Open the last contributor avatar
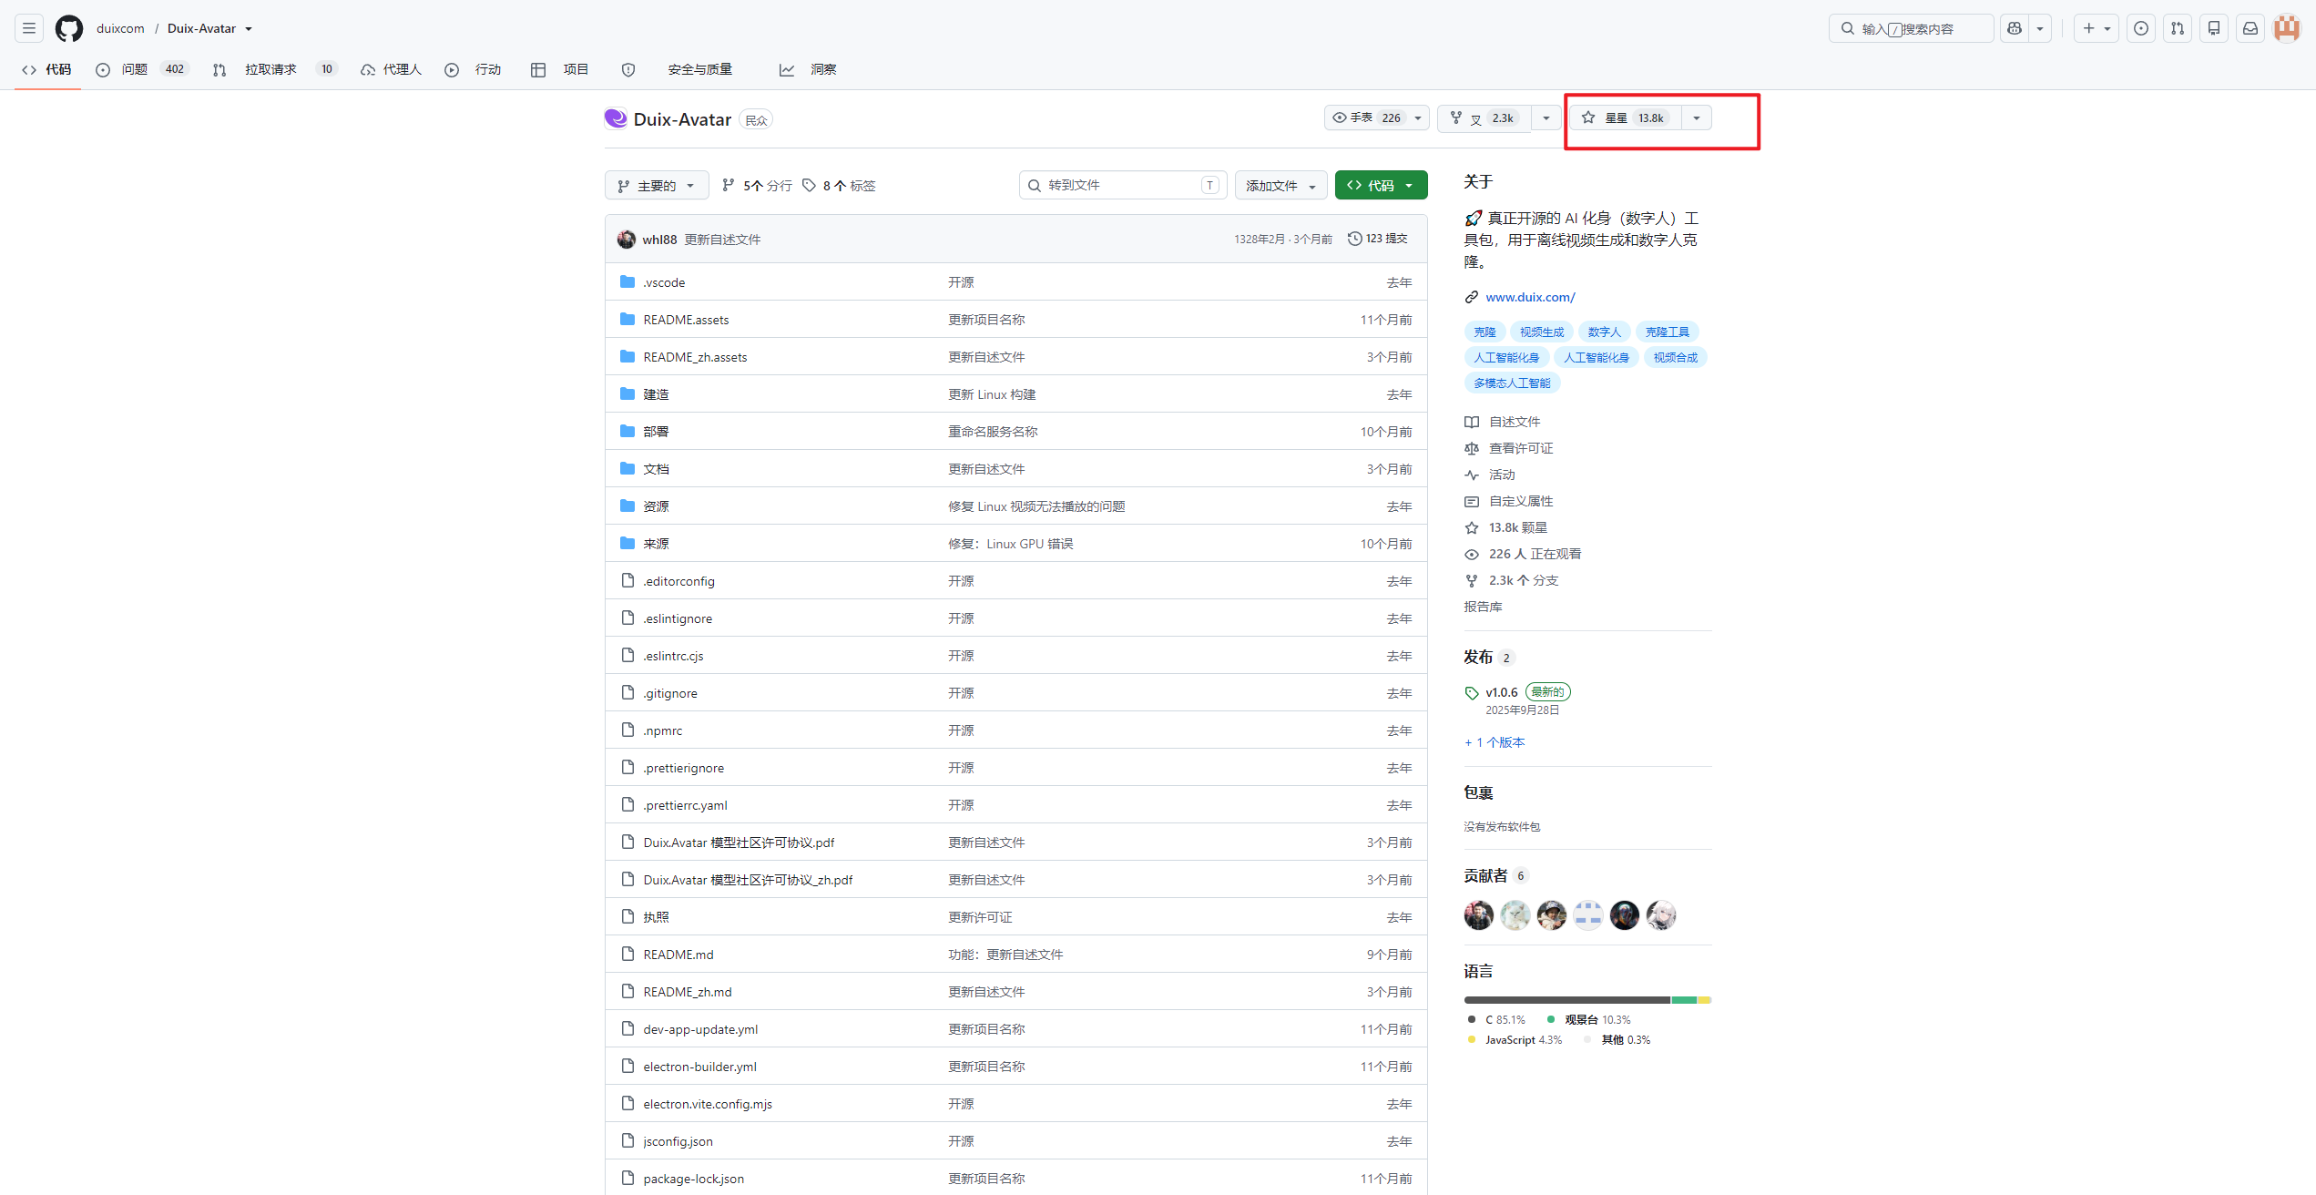Screen dimensions: 2316x1195 click(1661, 915)
